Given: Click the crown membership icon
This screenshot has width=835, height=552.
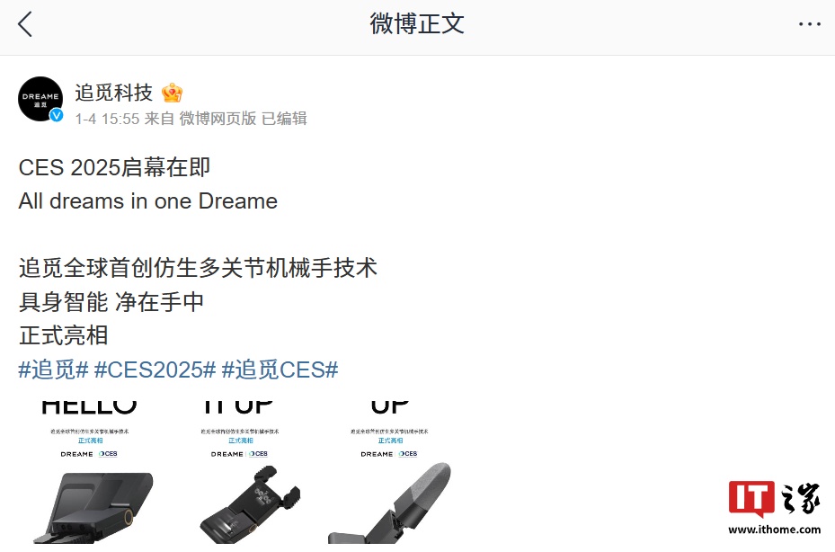Looking at the screenshot, I should [172, 93].
